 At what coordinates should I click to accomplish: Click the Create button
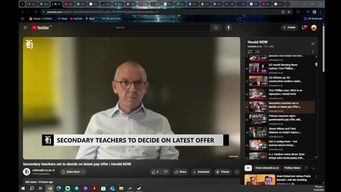click(x=289, y=27)
